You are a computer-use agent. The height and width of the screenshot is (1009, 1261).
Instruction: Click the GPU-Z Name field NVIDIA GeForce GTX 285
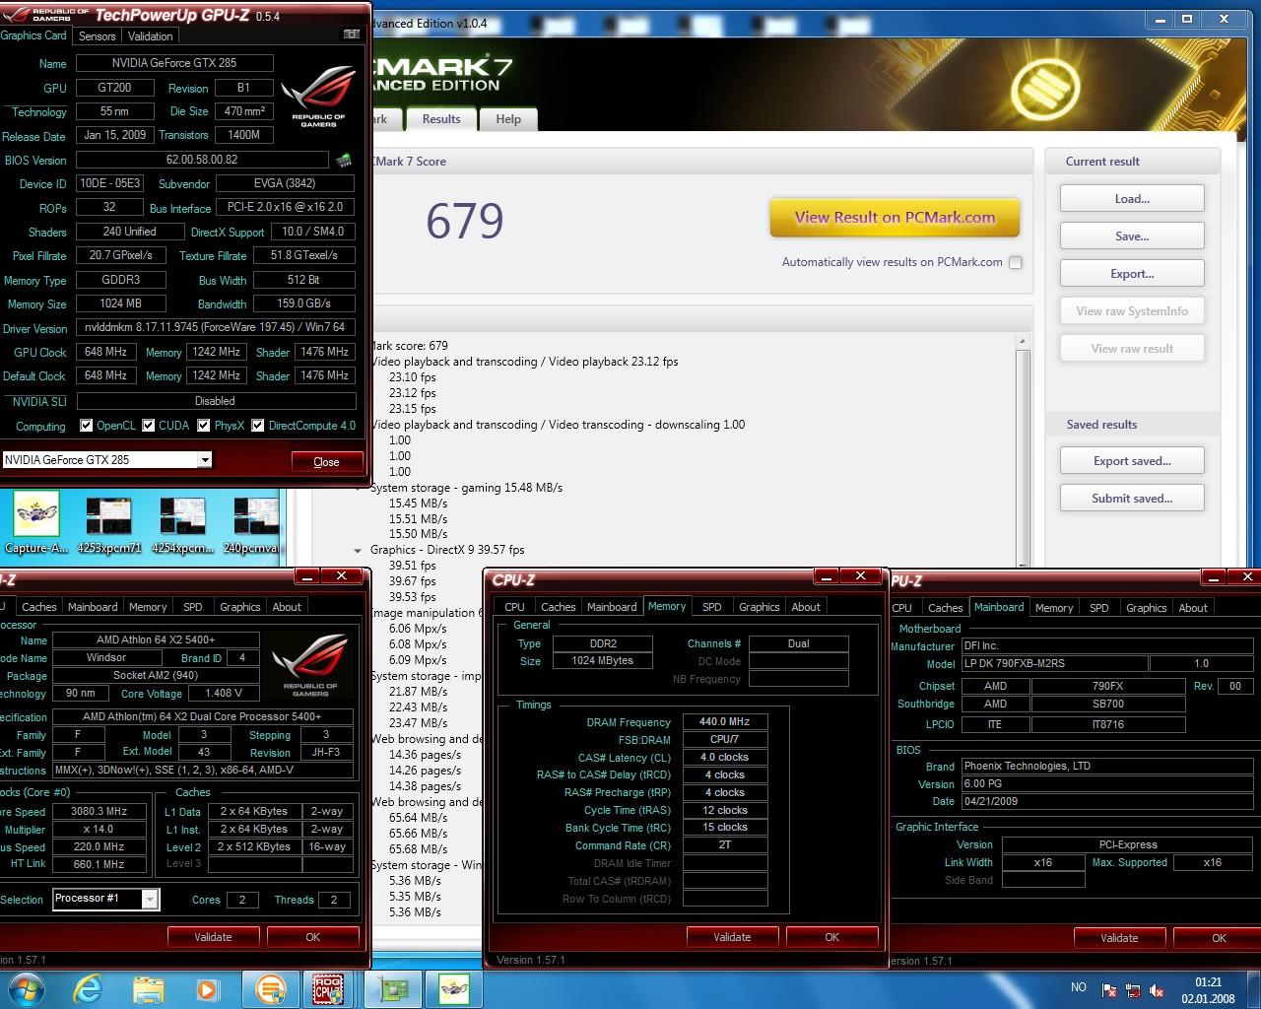pos(174,63)
